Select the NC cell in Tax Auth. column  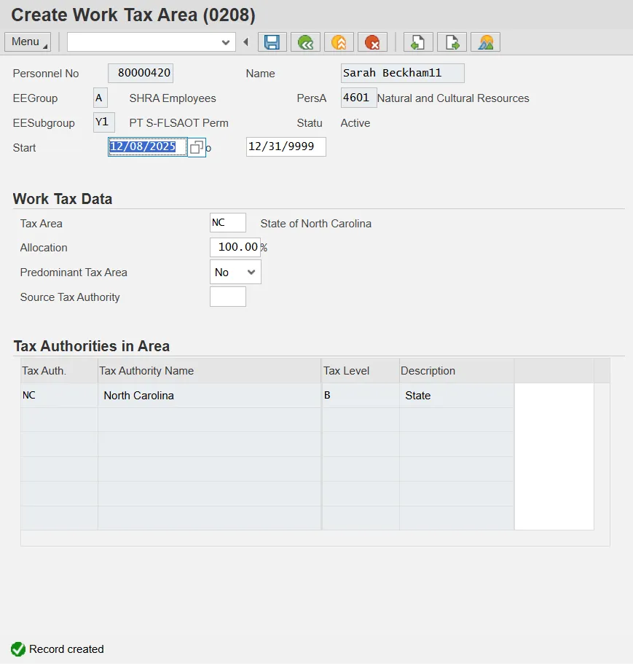coord(58,396)
